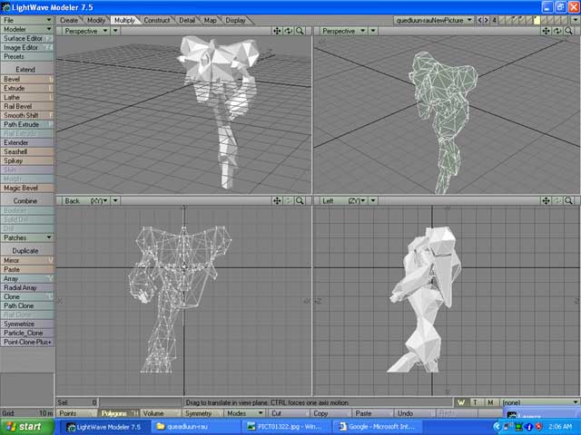Screen dimensions: 581x435
Task: Open the Image Editor
Action: point(27,47)
